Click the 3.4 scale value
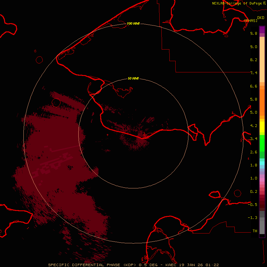 (254, 139)
